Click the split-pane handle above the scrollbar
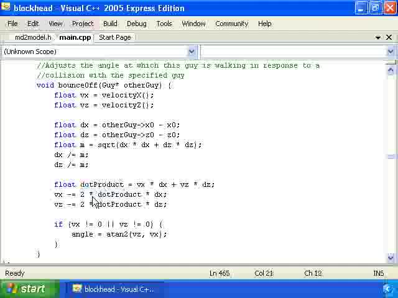Viewport: 398px width, 298px height. pyautogui.click(x=391, y=62)
